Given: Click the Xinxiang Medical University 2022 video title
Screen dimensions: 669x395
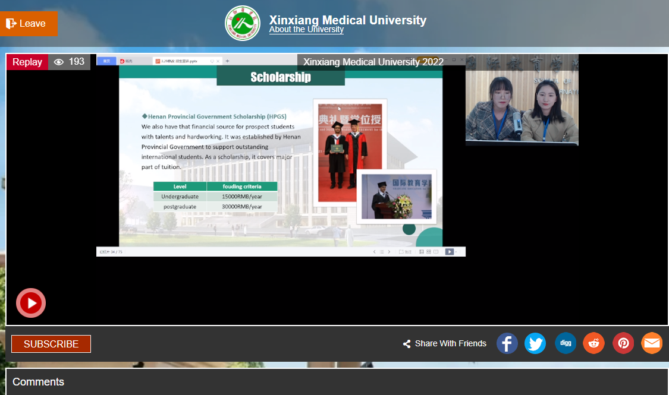Looking at the screenshot, I should (x=373, y=62).
